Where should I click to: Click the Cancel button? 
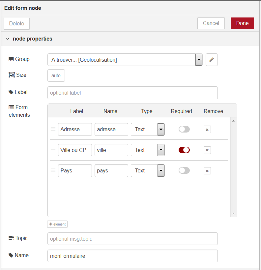click(211, 23)
